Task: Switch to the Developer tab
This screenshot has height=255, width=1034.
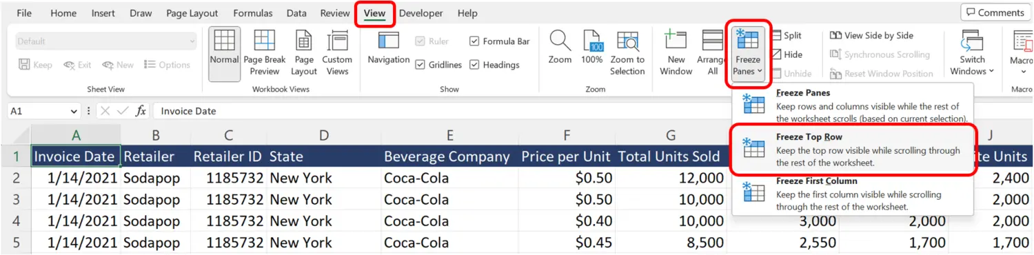Action: pos(421,13)
